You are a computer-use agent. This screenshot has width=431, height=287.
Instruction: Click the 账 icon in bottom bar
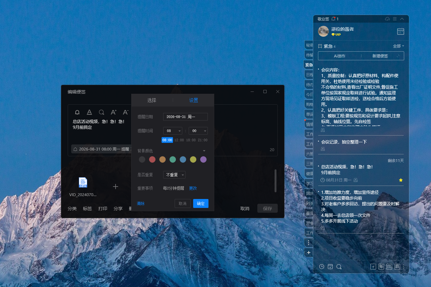coord(381,267)
